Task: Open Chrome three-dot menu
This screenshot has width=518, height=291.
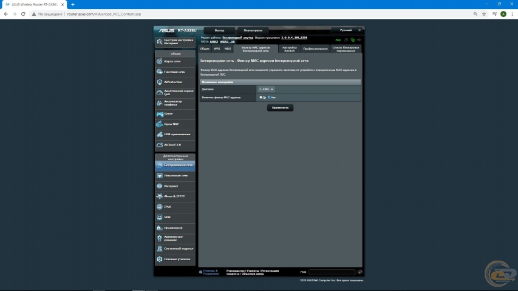Action: coord(512,14)
